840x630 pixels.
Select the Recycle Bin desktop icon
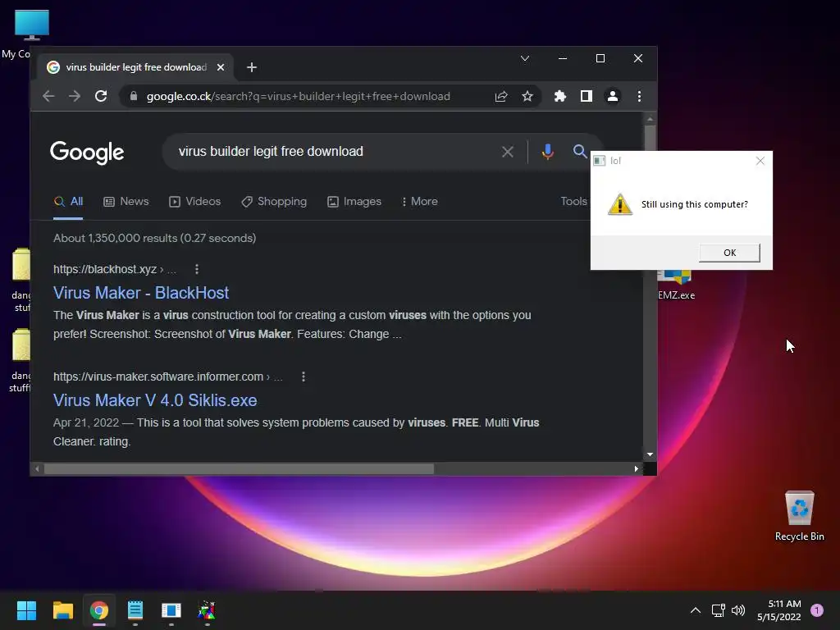pos(799,517)
